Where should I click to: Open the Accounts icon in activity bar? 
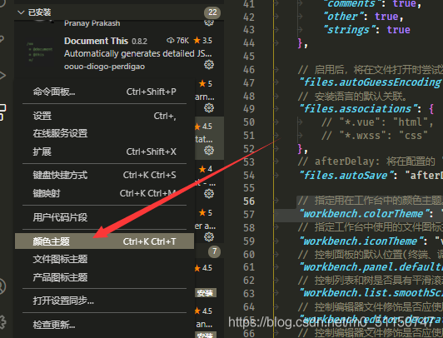click(x=2, y=286)
